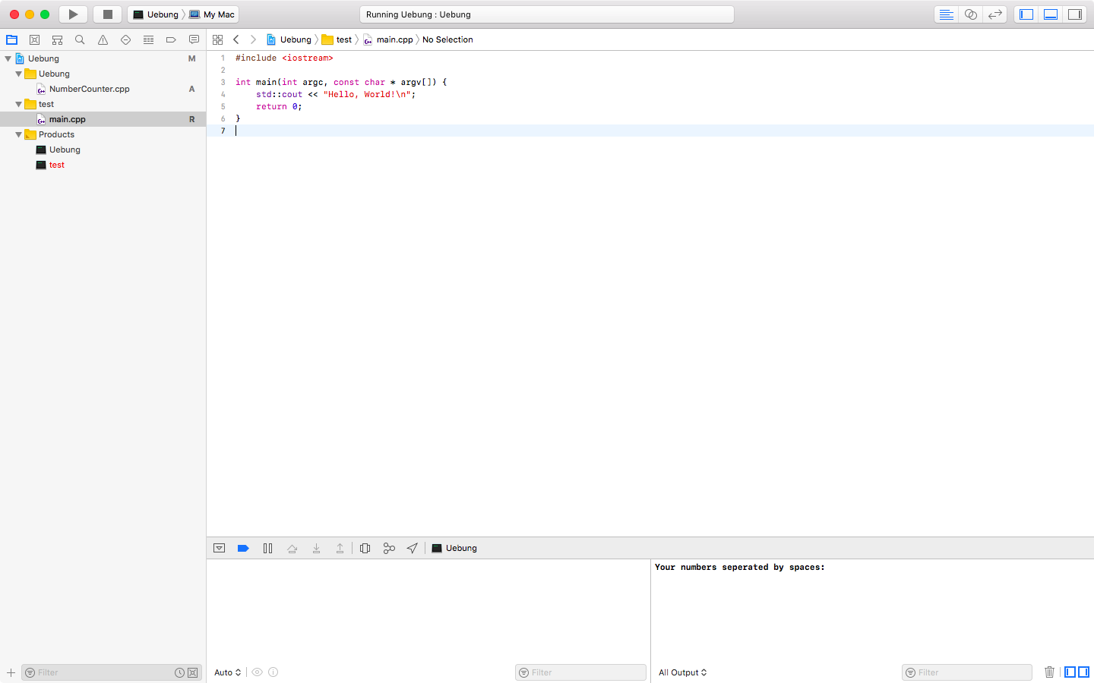1094x683 pixels.
Task: Open Debug View Hierarchy
Action: pyautogui.click(x=365, y=548)
